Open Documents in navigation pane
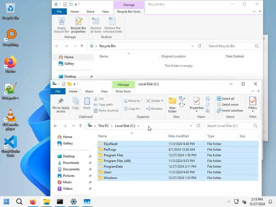The width and height of the screenshot is (276, 207). tap(71, 169)
